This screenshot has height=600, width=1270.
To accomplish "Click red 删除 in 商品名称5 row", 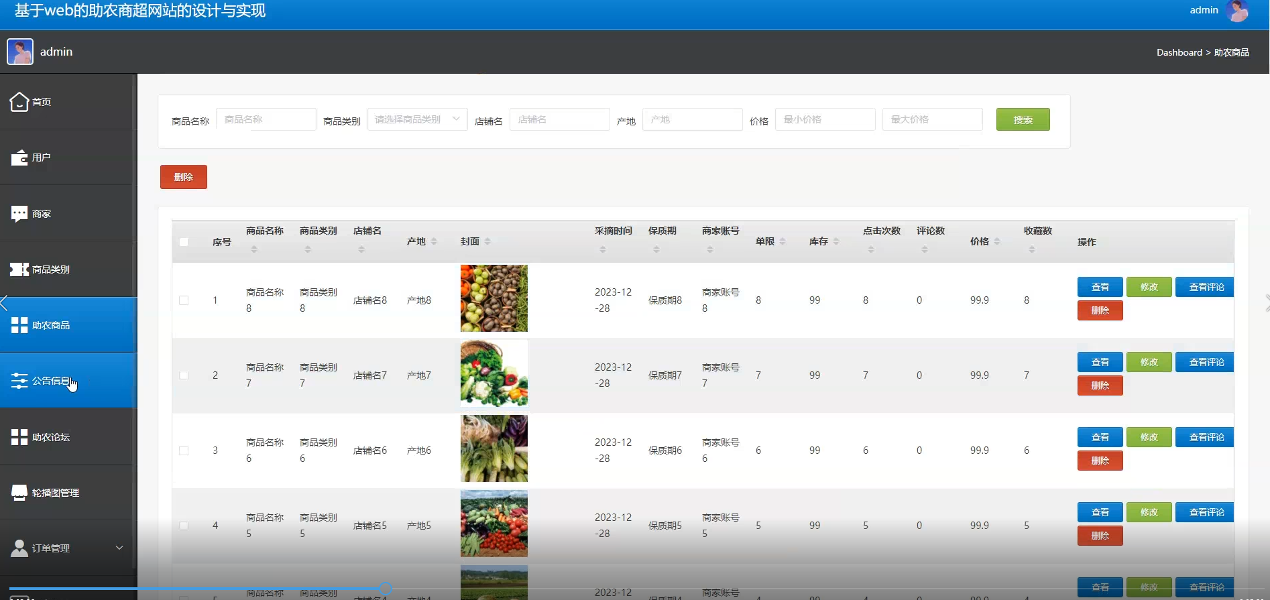I will click(x=1100, y=536).
